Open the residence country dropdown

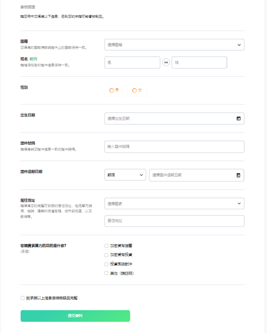point(174,204)
